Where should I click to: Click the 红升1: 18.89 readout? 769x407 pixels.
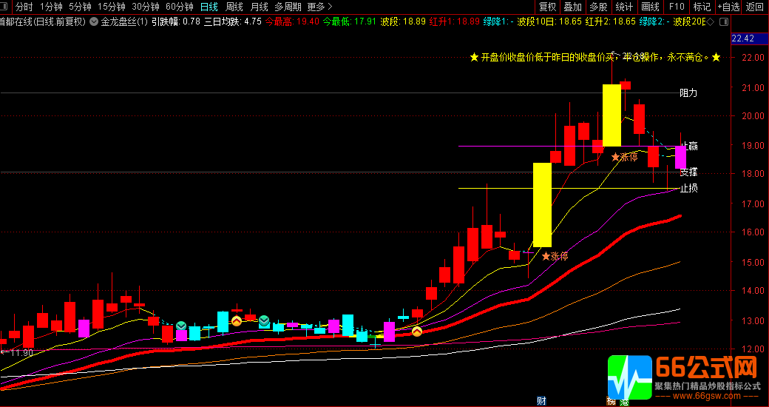pyautogui.click(x=454, y=21)
